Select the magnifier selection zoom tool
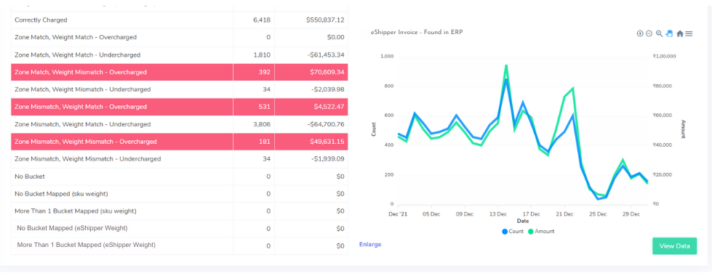 [x=660, y=33]
